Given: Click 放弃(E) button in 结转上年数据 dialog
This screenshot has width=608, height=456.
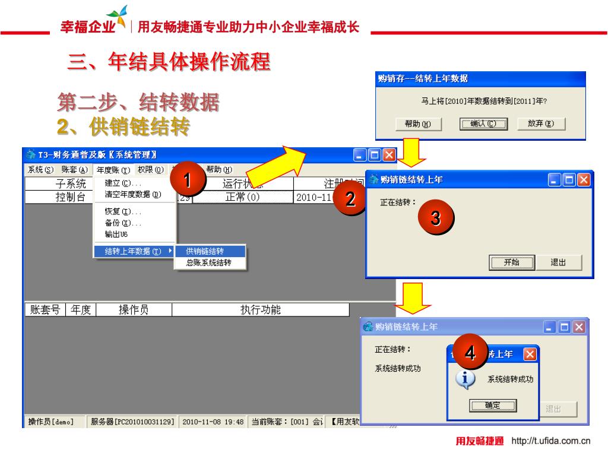Looking at the screenshot, I should coord(541,123).
